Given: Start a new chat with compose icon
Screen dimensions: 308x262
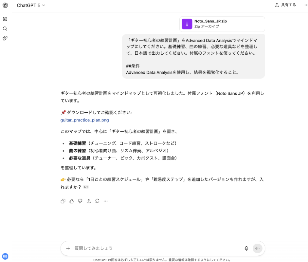Looking at the screenshot, I should click(5, 19).
